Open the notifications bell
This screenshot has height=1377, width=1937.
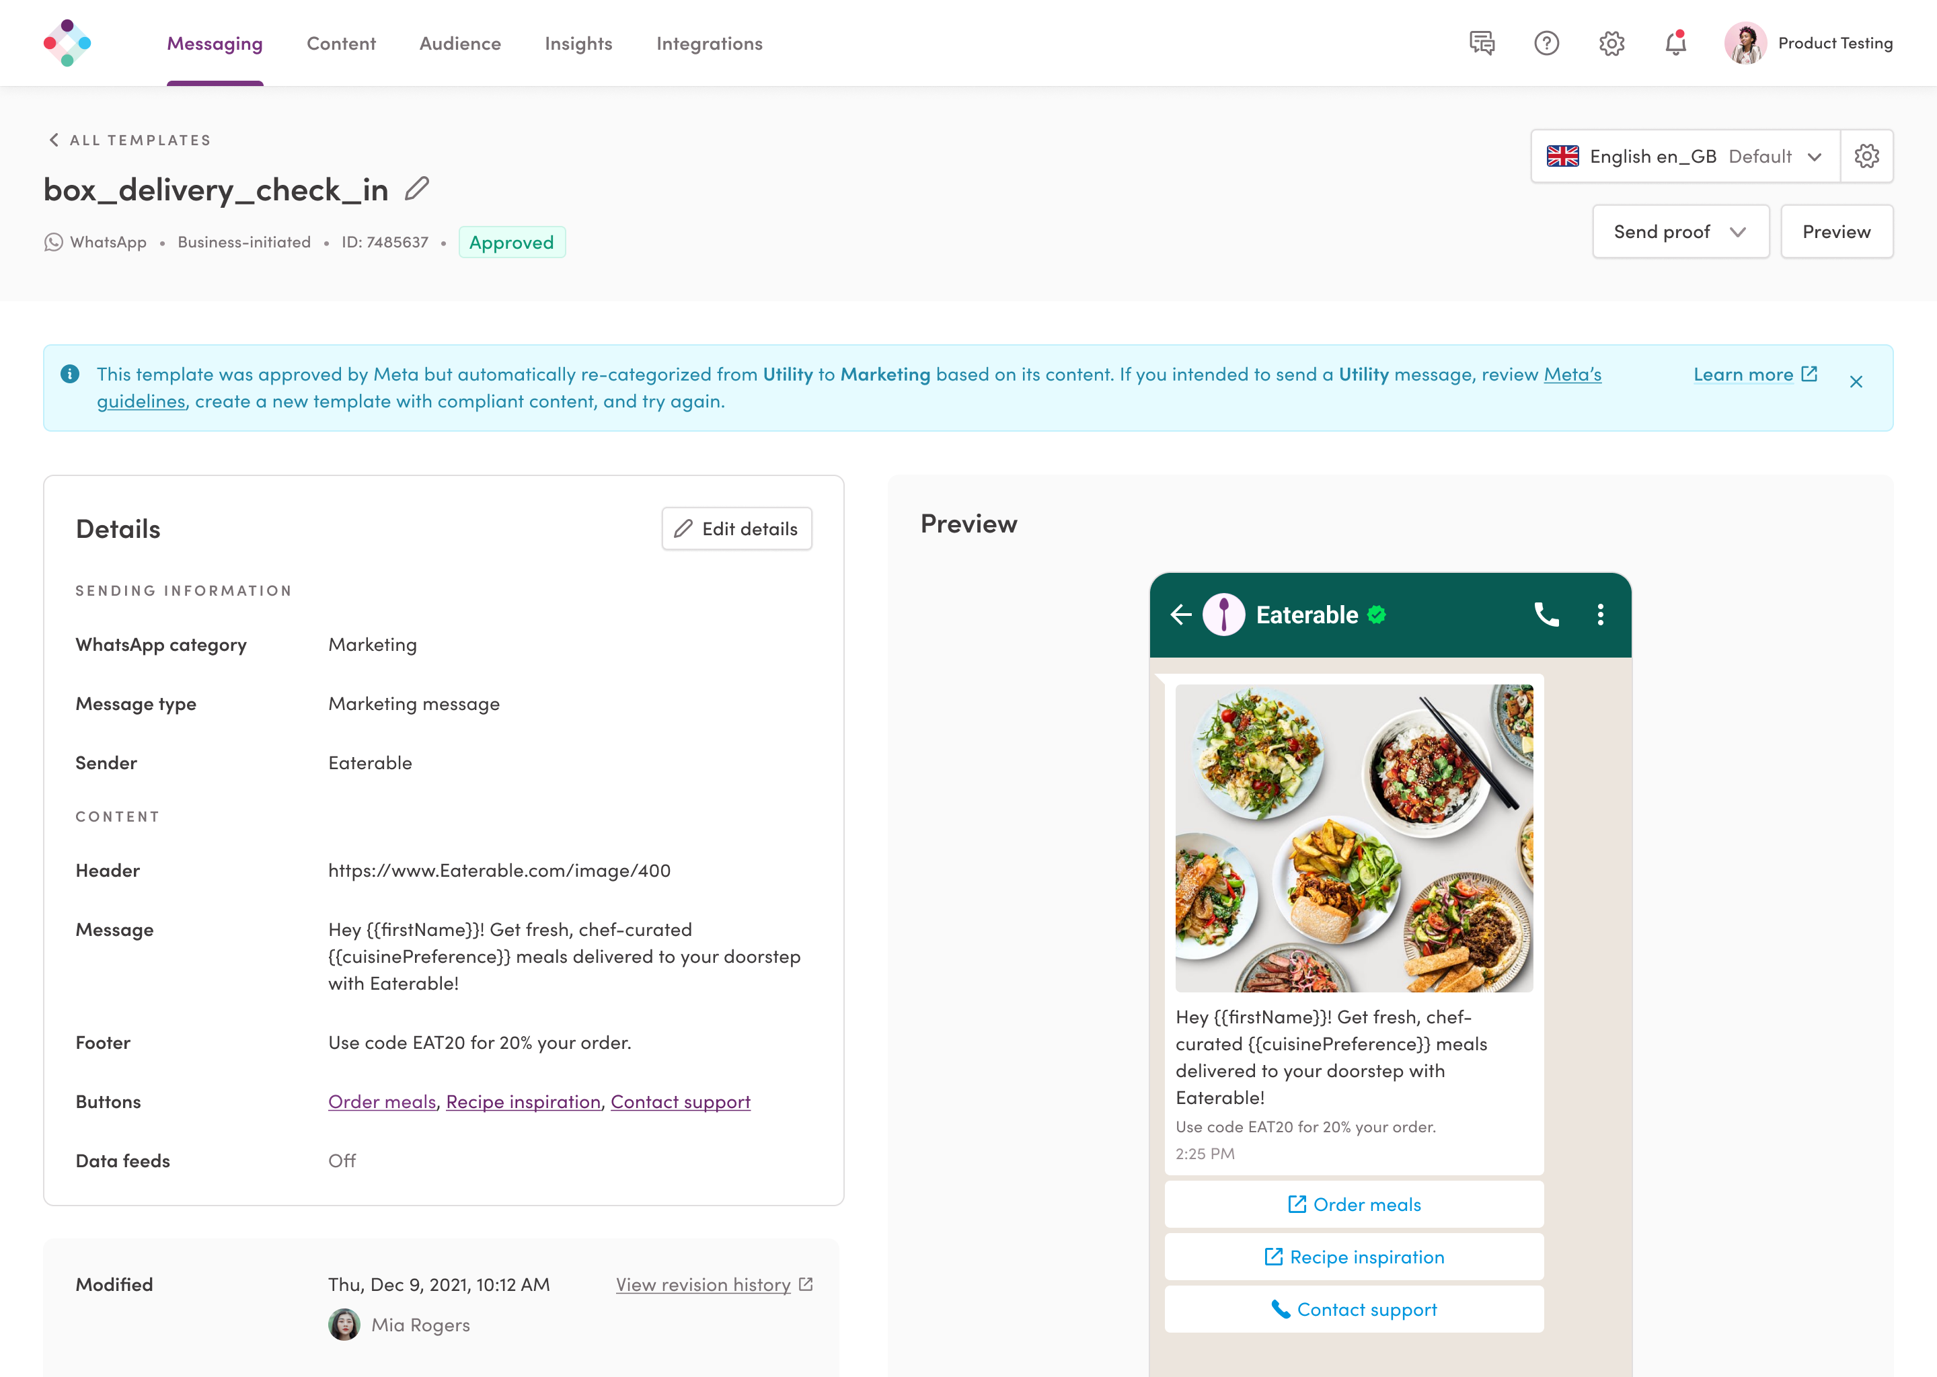[x=1676, y=43]
